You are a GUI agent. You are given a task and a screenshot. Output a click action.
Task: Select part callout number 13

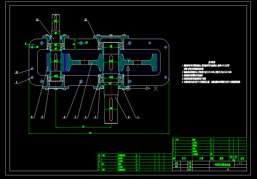[x=86, y=20]
